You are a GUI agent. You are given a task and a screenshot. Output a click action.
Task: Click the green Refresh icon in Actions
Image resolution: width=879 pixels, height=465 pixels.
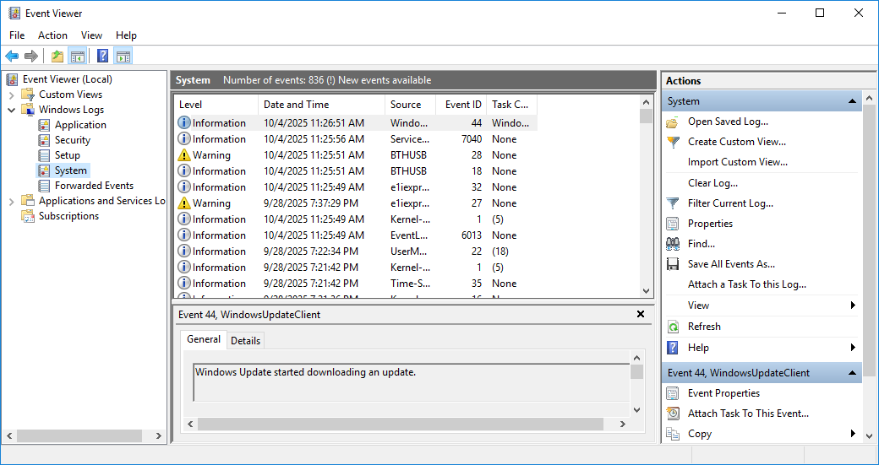tap(673, 327)
